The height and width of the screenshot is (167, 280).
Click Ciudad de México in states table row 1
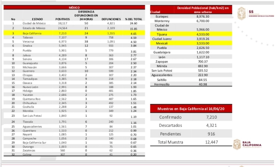click(x=34, y=23)
